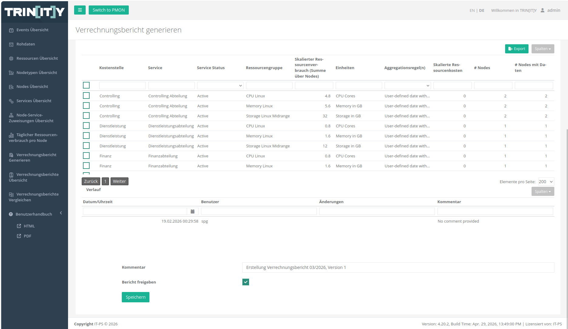Viewport: 568px width, 329px height.
Task: Switch language to DE
Action: 482,10
